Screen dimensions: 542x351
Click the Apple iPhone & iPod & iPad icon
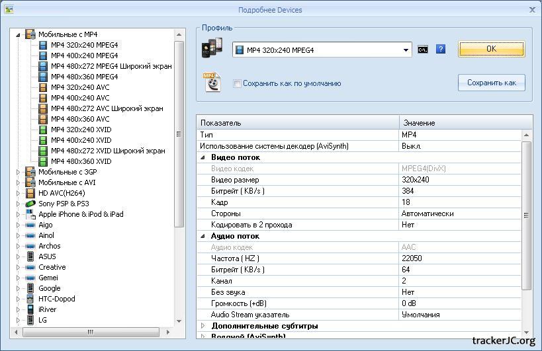point(30,214)
